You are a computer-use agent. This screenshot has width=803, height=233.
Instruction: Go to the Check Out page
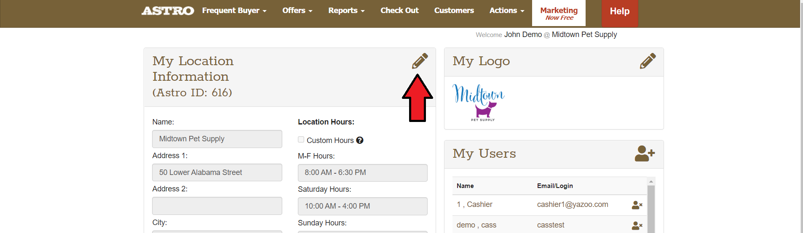[x=399, y=11]
